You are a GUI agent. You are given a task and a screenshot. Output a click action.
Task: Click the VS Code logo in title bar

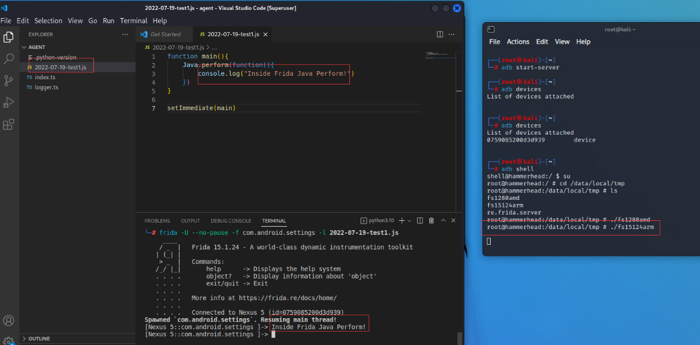(x=5, y=8)
